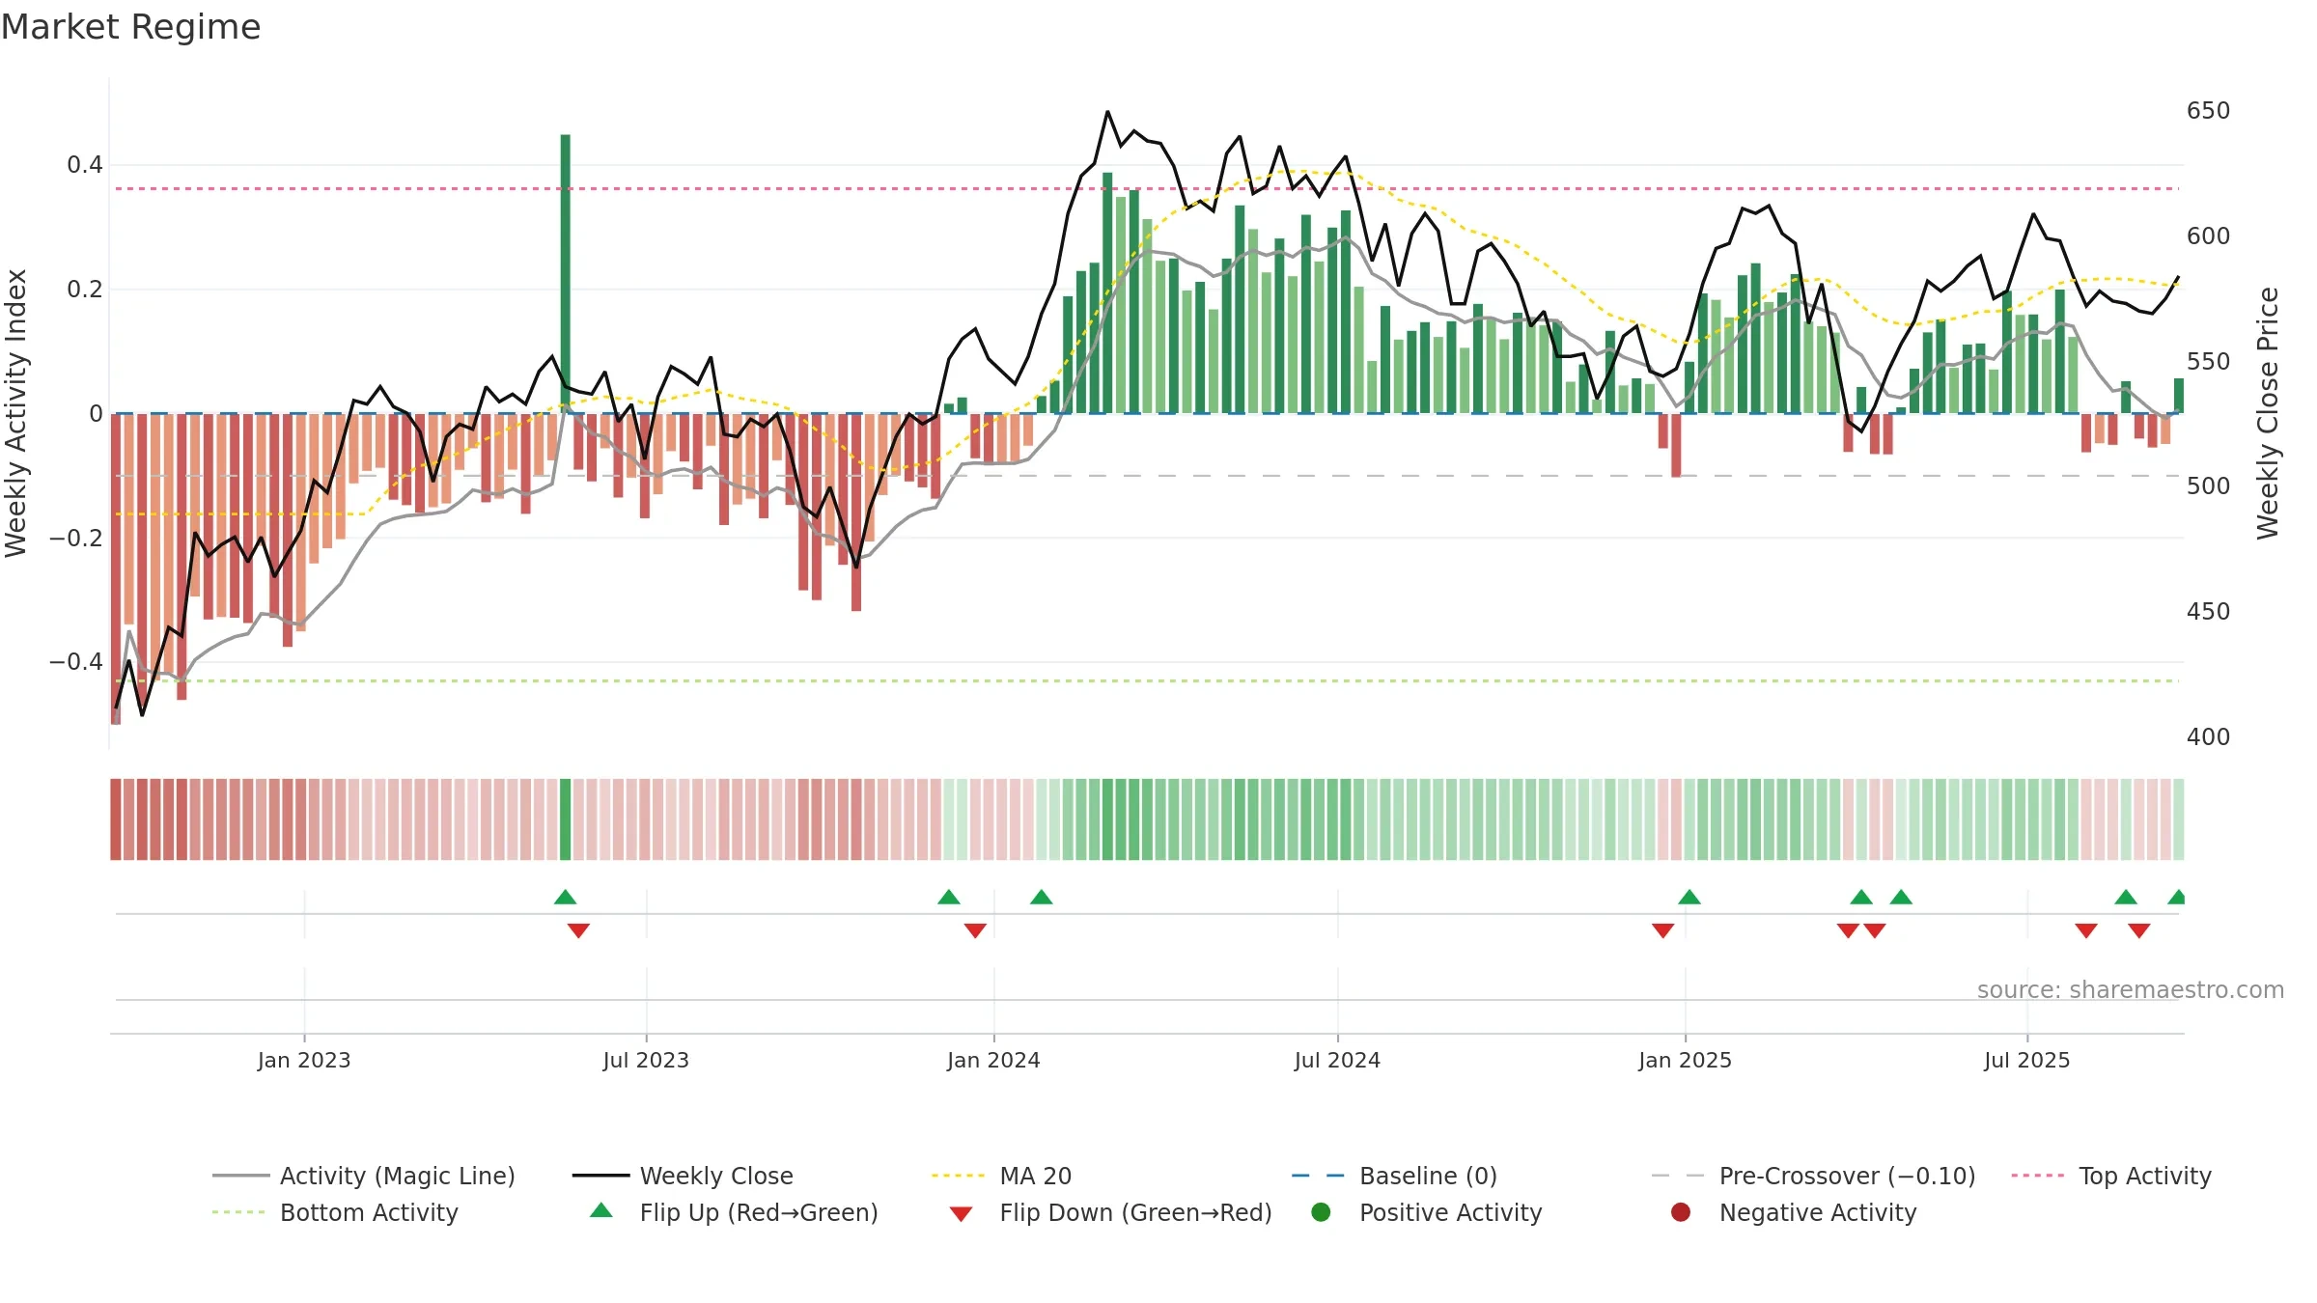Select the red flip-down marker just before Jan 2024
2317x1303 pixels.
(975, 930)
